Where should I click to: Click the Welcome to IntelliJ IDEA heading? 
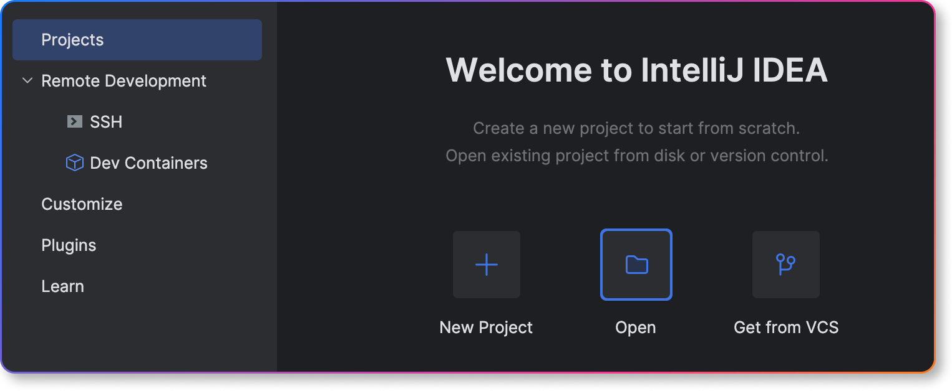coord(636,70)
